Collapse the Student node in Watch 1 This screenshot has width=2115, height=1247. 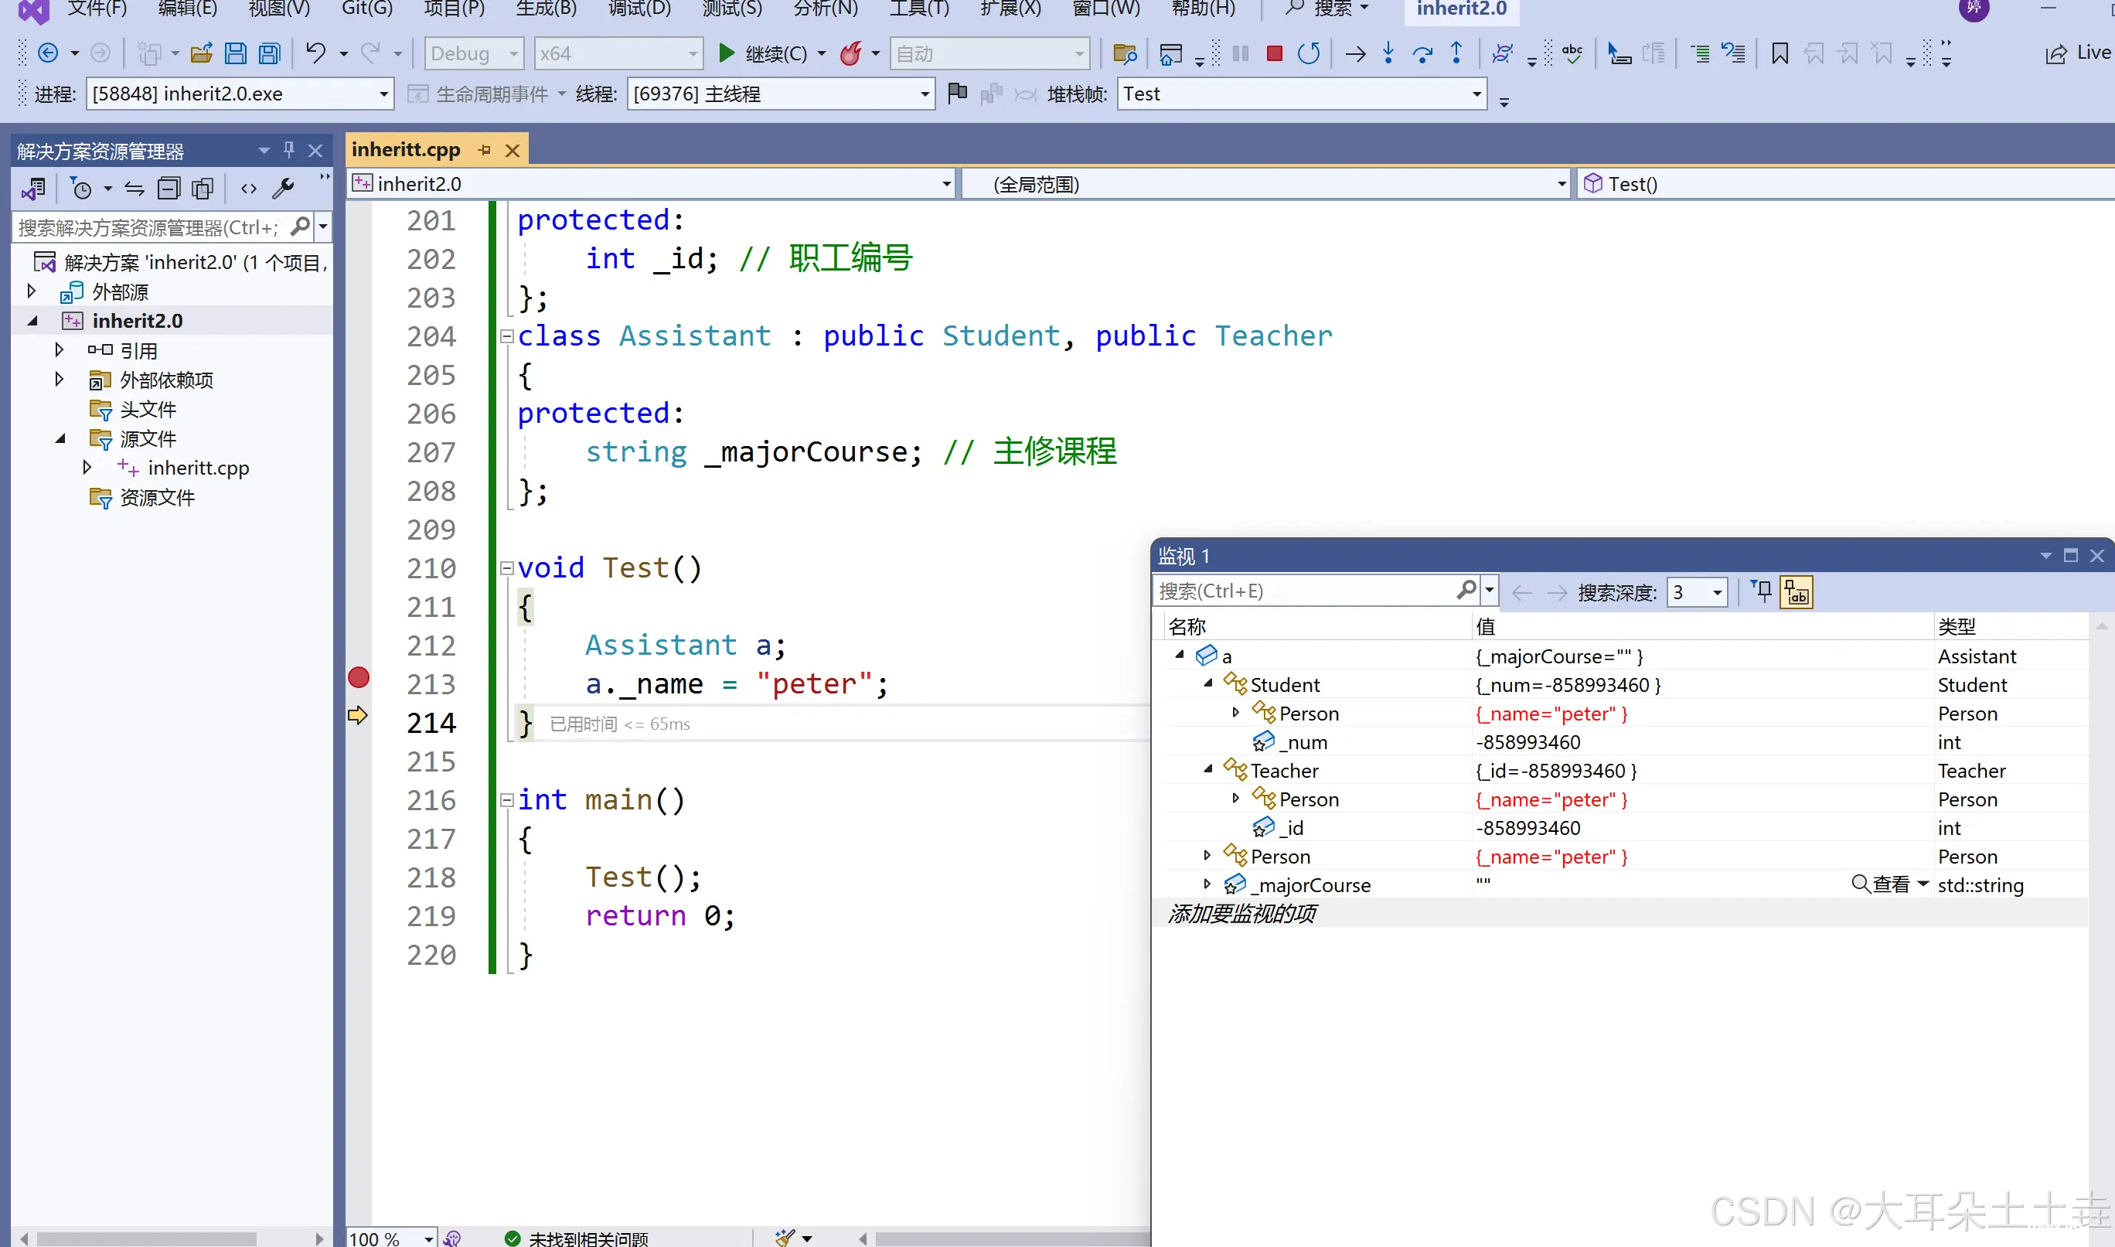[x=1207, y=683]
